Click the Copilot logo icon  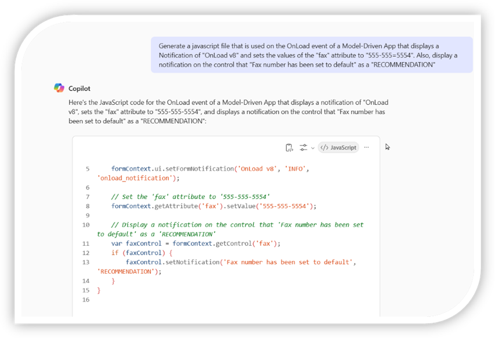[59, 88]
